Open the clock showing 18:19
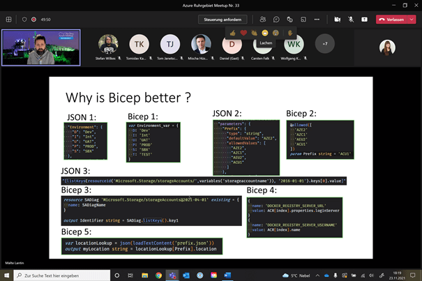422x281 pixels. [x=397, y=275]
